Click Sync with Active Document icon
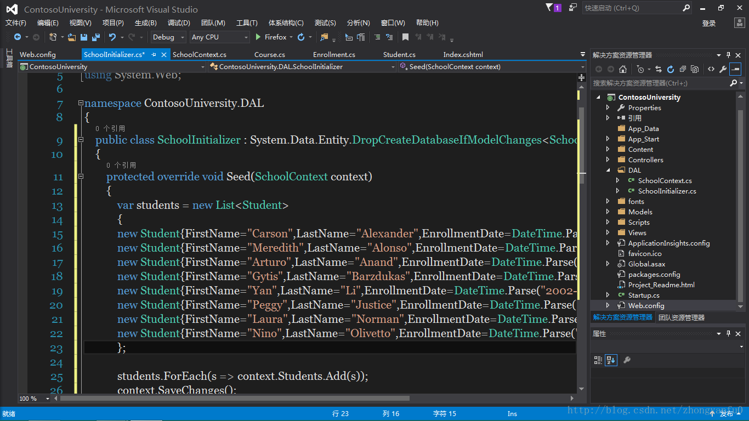749x421 pixels. [659, 69]
